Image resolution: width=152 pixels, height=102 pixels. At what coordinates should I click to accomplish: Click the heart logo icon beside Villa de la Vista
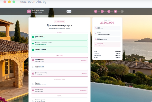tap(29, 11)
